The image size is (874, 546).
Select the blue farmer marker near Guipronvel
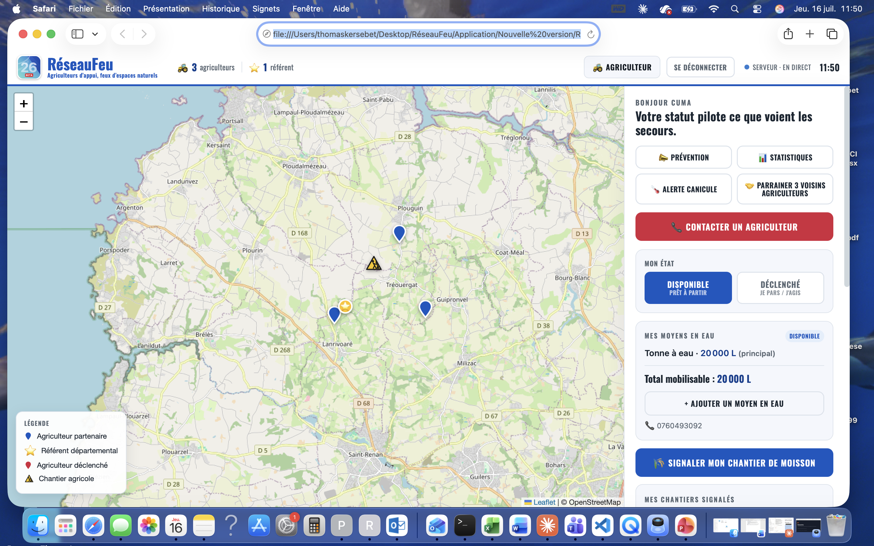coord(425,308)
